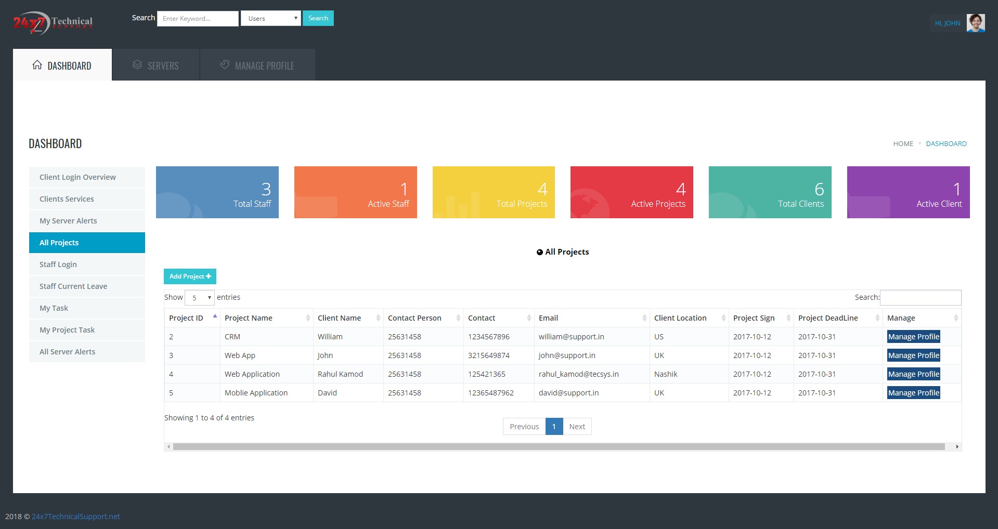Switch to Manage Profile tab
This screenshot has width=998, height=529.
(257, 65)
